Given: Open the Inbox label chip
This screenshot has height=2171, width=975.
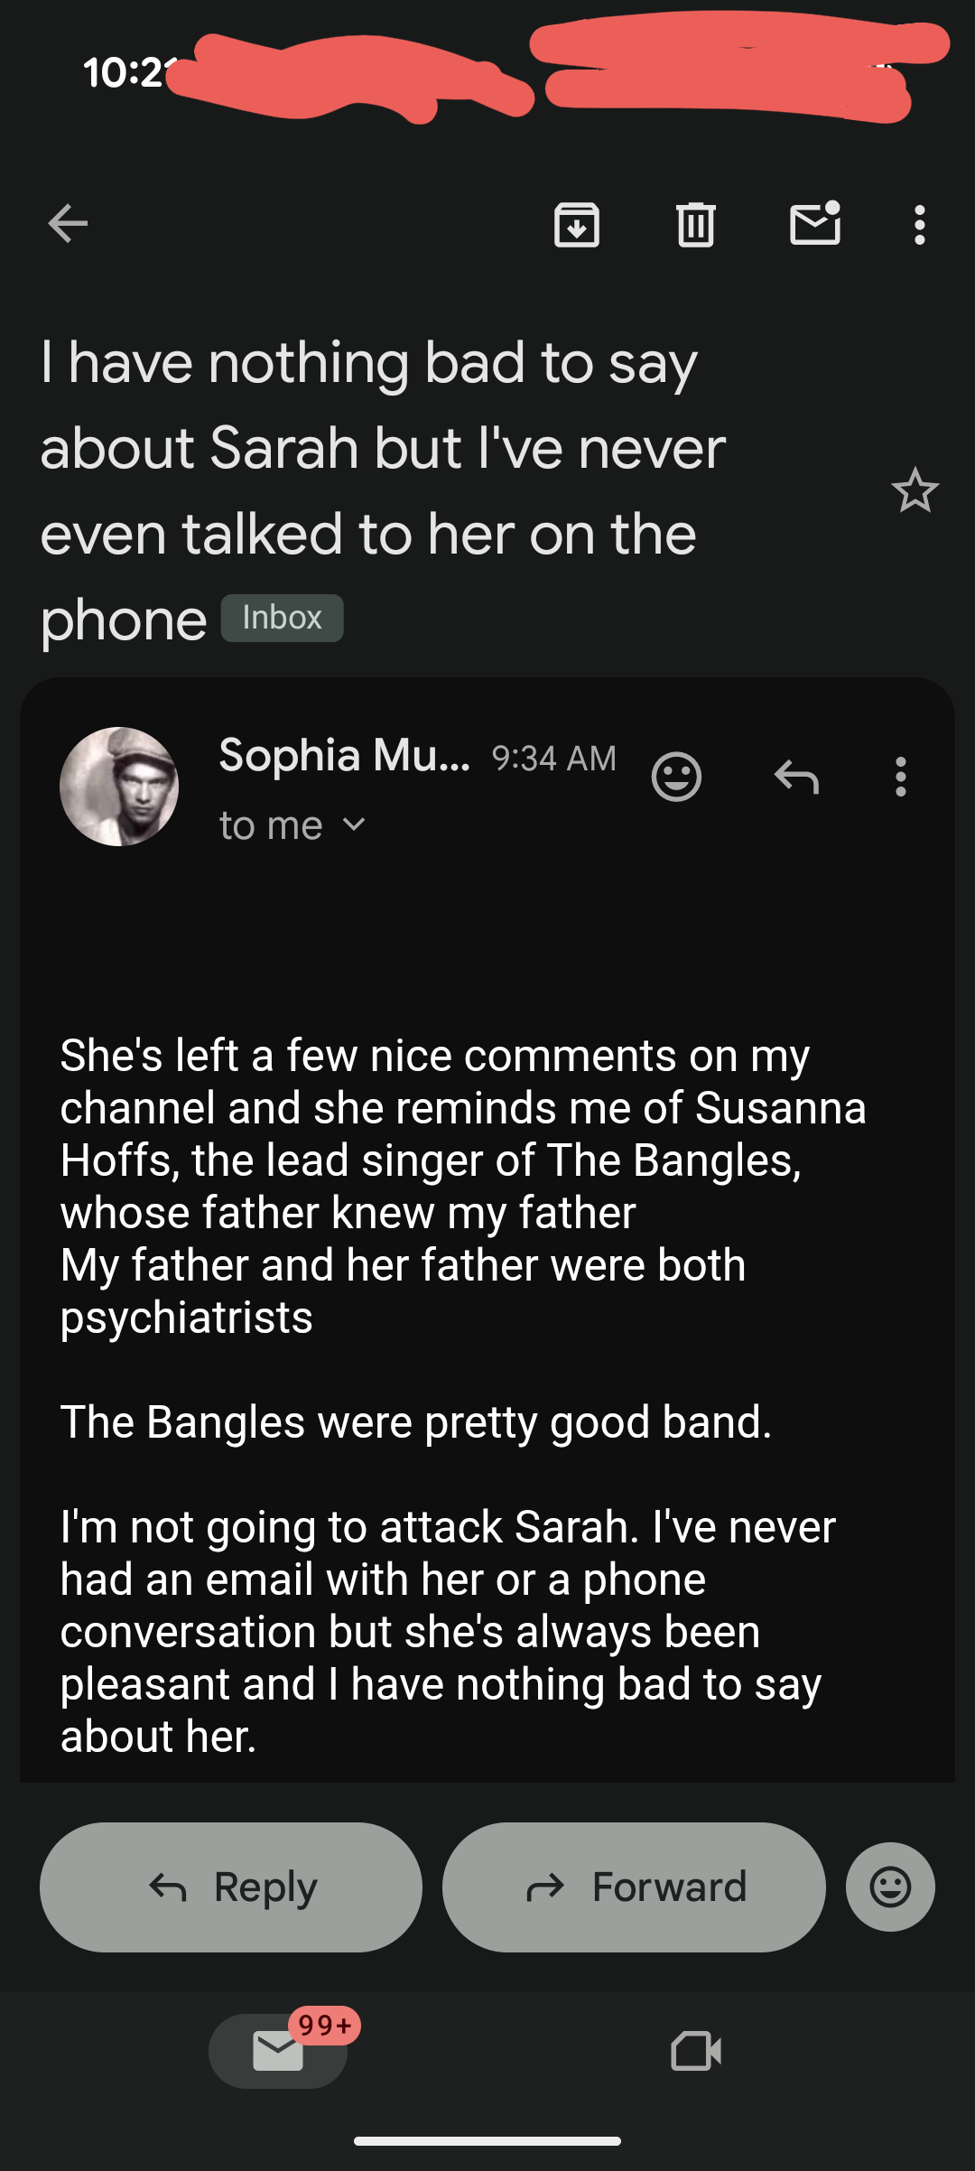Looking at the screenshot, I should tap(282, 618).
